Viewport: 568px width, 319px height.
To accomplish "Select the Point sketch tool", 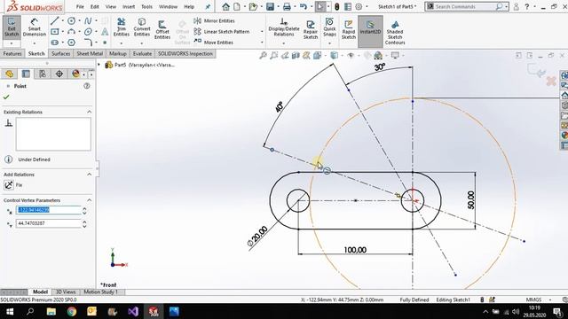I will [105, 43].
